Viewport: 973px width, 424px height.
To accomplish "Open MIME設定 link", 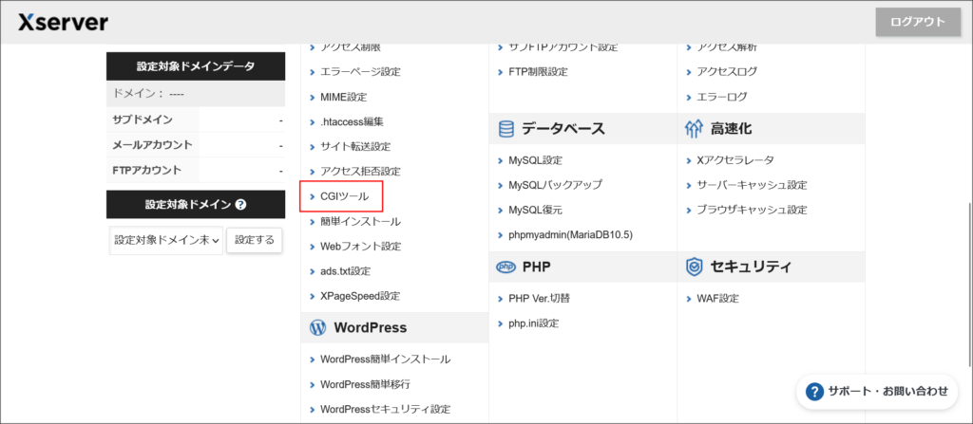I will point(343,98).
